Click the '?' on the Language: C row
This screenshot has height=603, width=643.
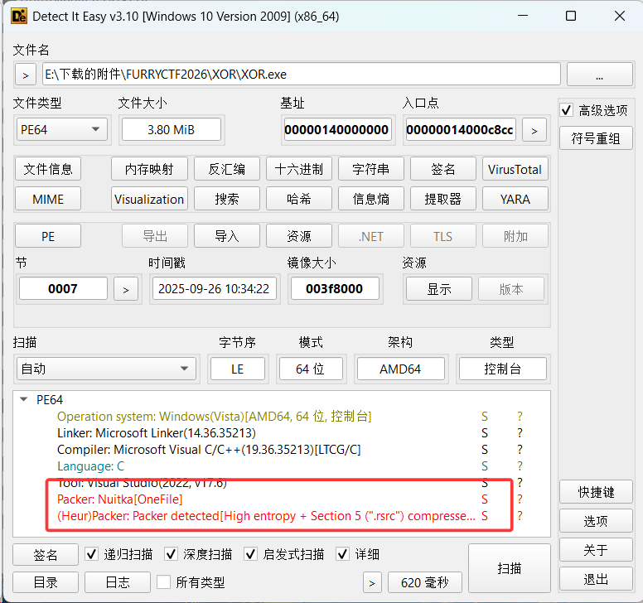click(520, 466)
